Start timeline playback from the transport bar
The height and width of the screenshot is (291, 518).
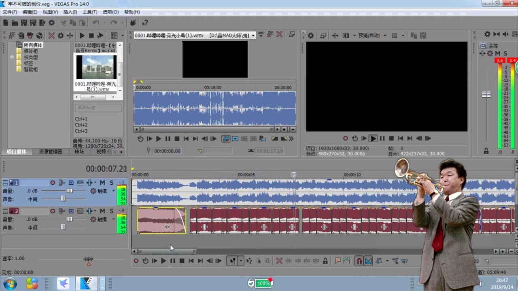(x=163, y=261)
